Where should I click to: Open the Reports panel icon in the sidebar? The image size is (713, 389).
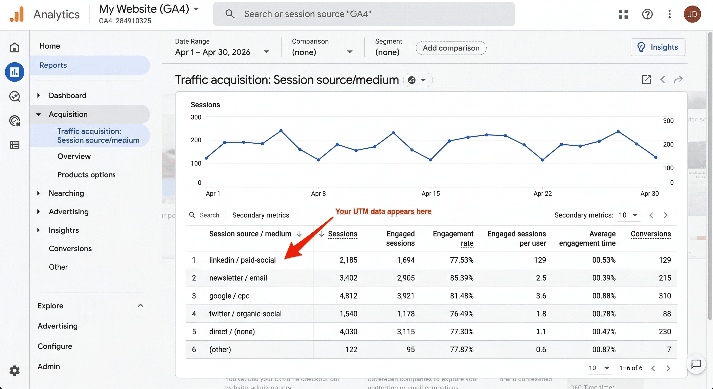pos(14,72)
